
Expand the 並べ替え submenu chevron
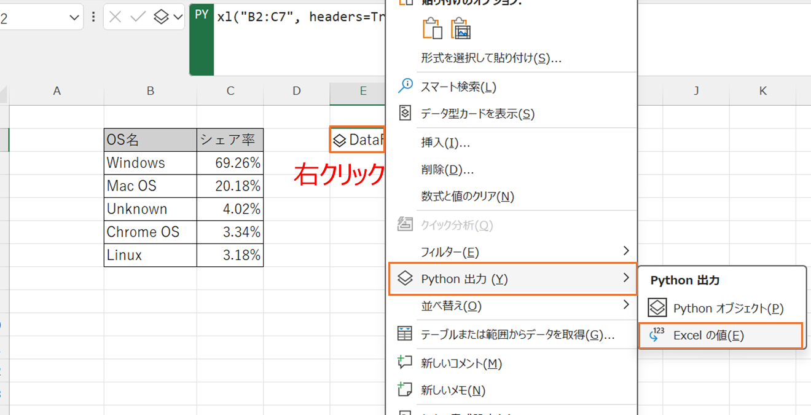tap(627, 306)
